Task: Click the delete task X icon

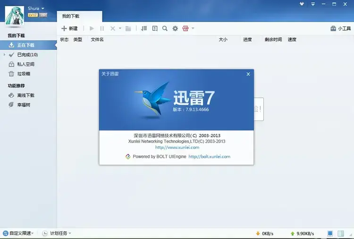Action: pos(113,28)
